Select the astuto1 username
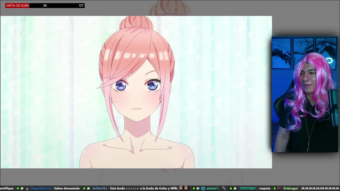340x191 pixels. point(212,188)
